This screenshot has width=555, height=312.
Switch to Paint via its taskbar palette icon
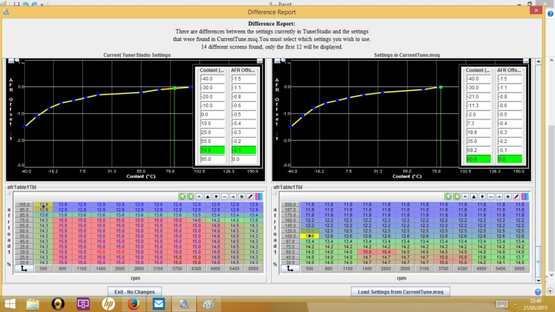coord(209,304)
